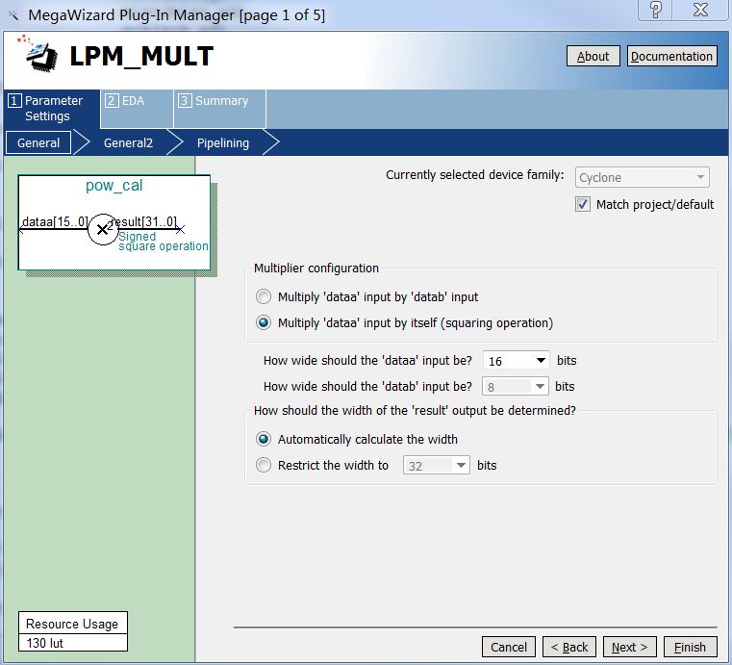
Task: Switch to the Summary tab
Action: tap(219, 109)
